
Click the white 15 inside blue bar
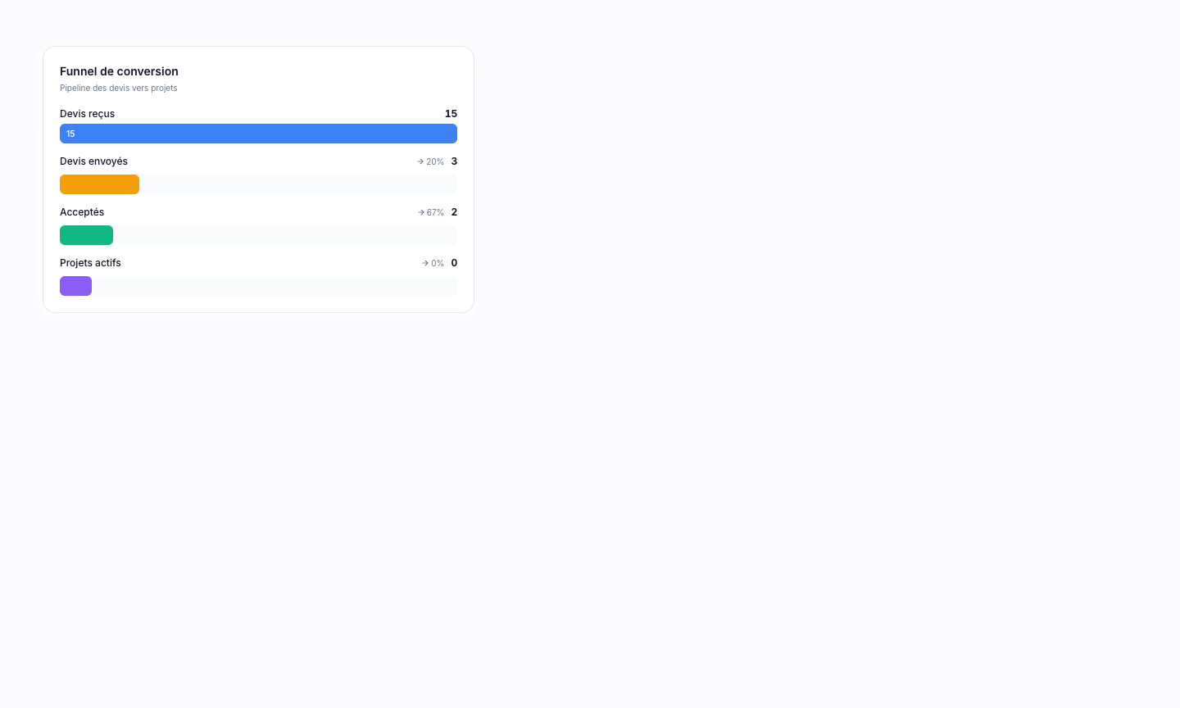(x=70, y=134)
